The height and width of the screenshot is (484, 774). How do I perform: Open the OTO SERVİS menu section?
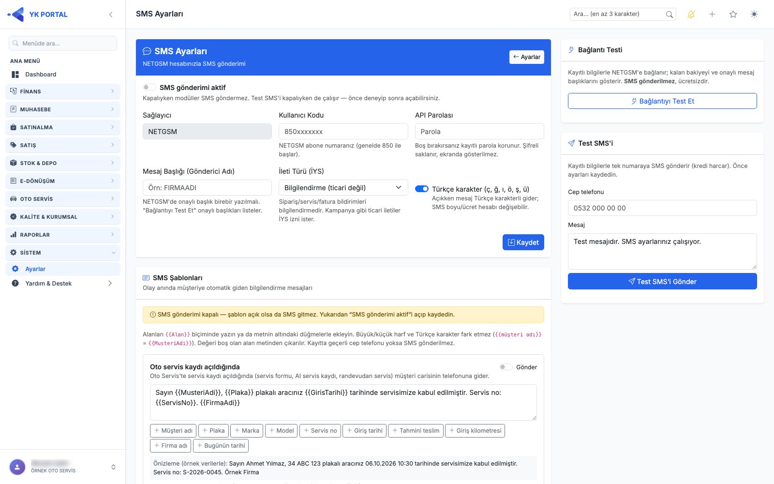click(63, 199)
